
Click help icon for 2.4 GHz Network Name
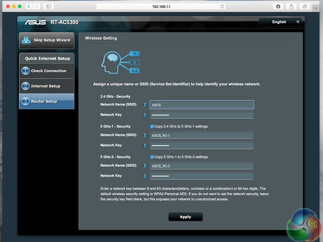tap(145, 105)
